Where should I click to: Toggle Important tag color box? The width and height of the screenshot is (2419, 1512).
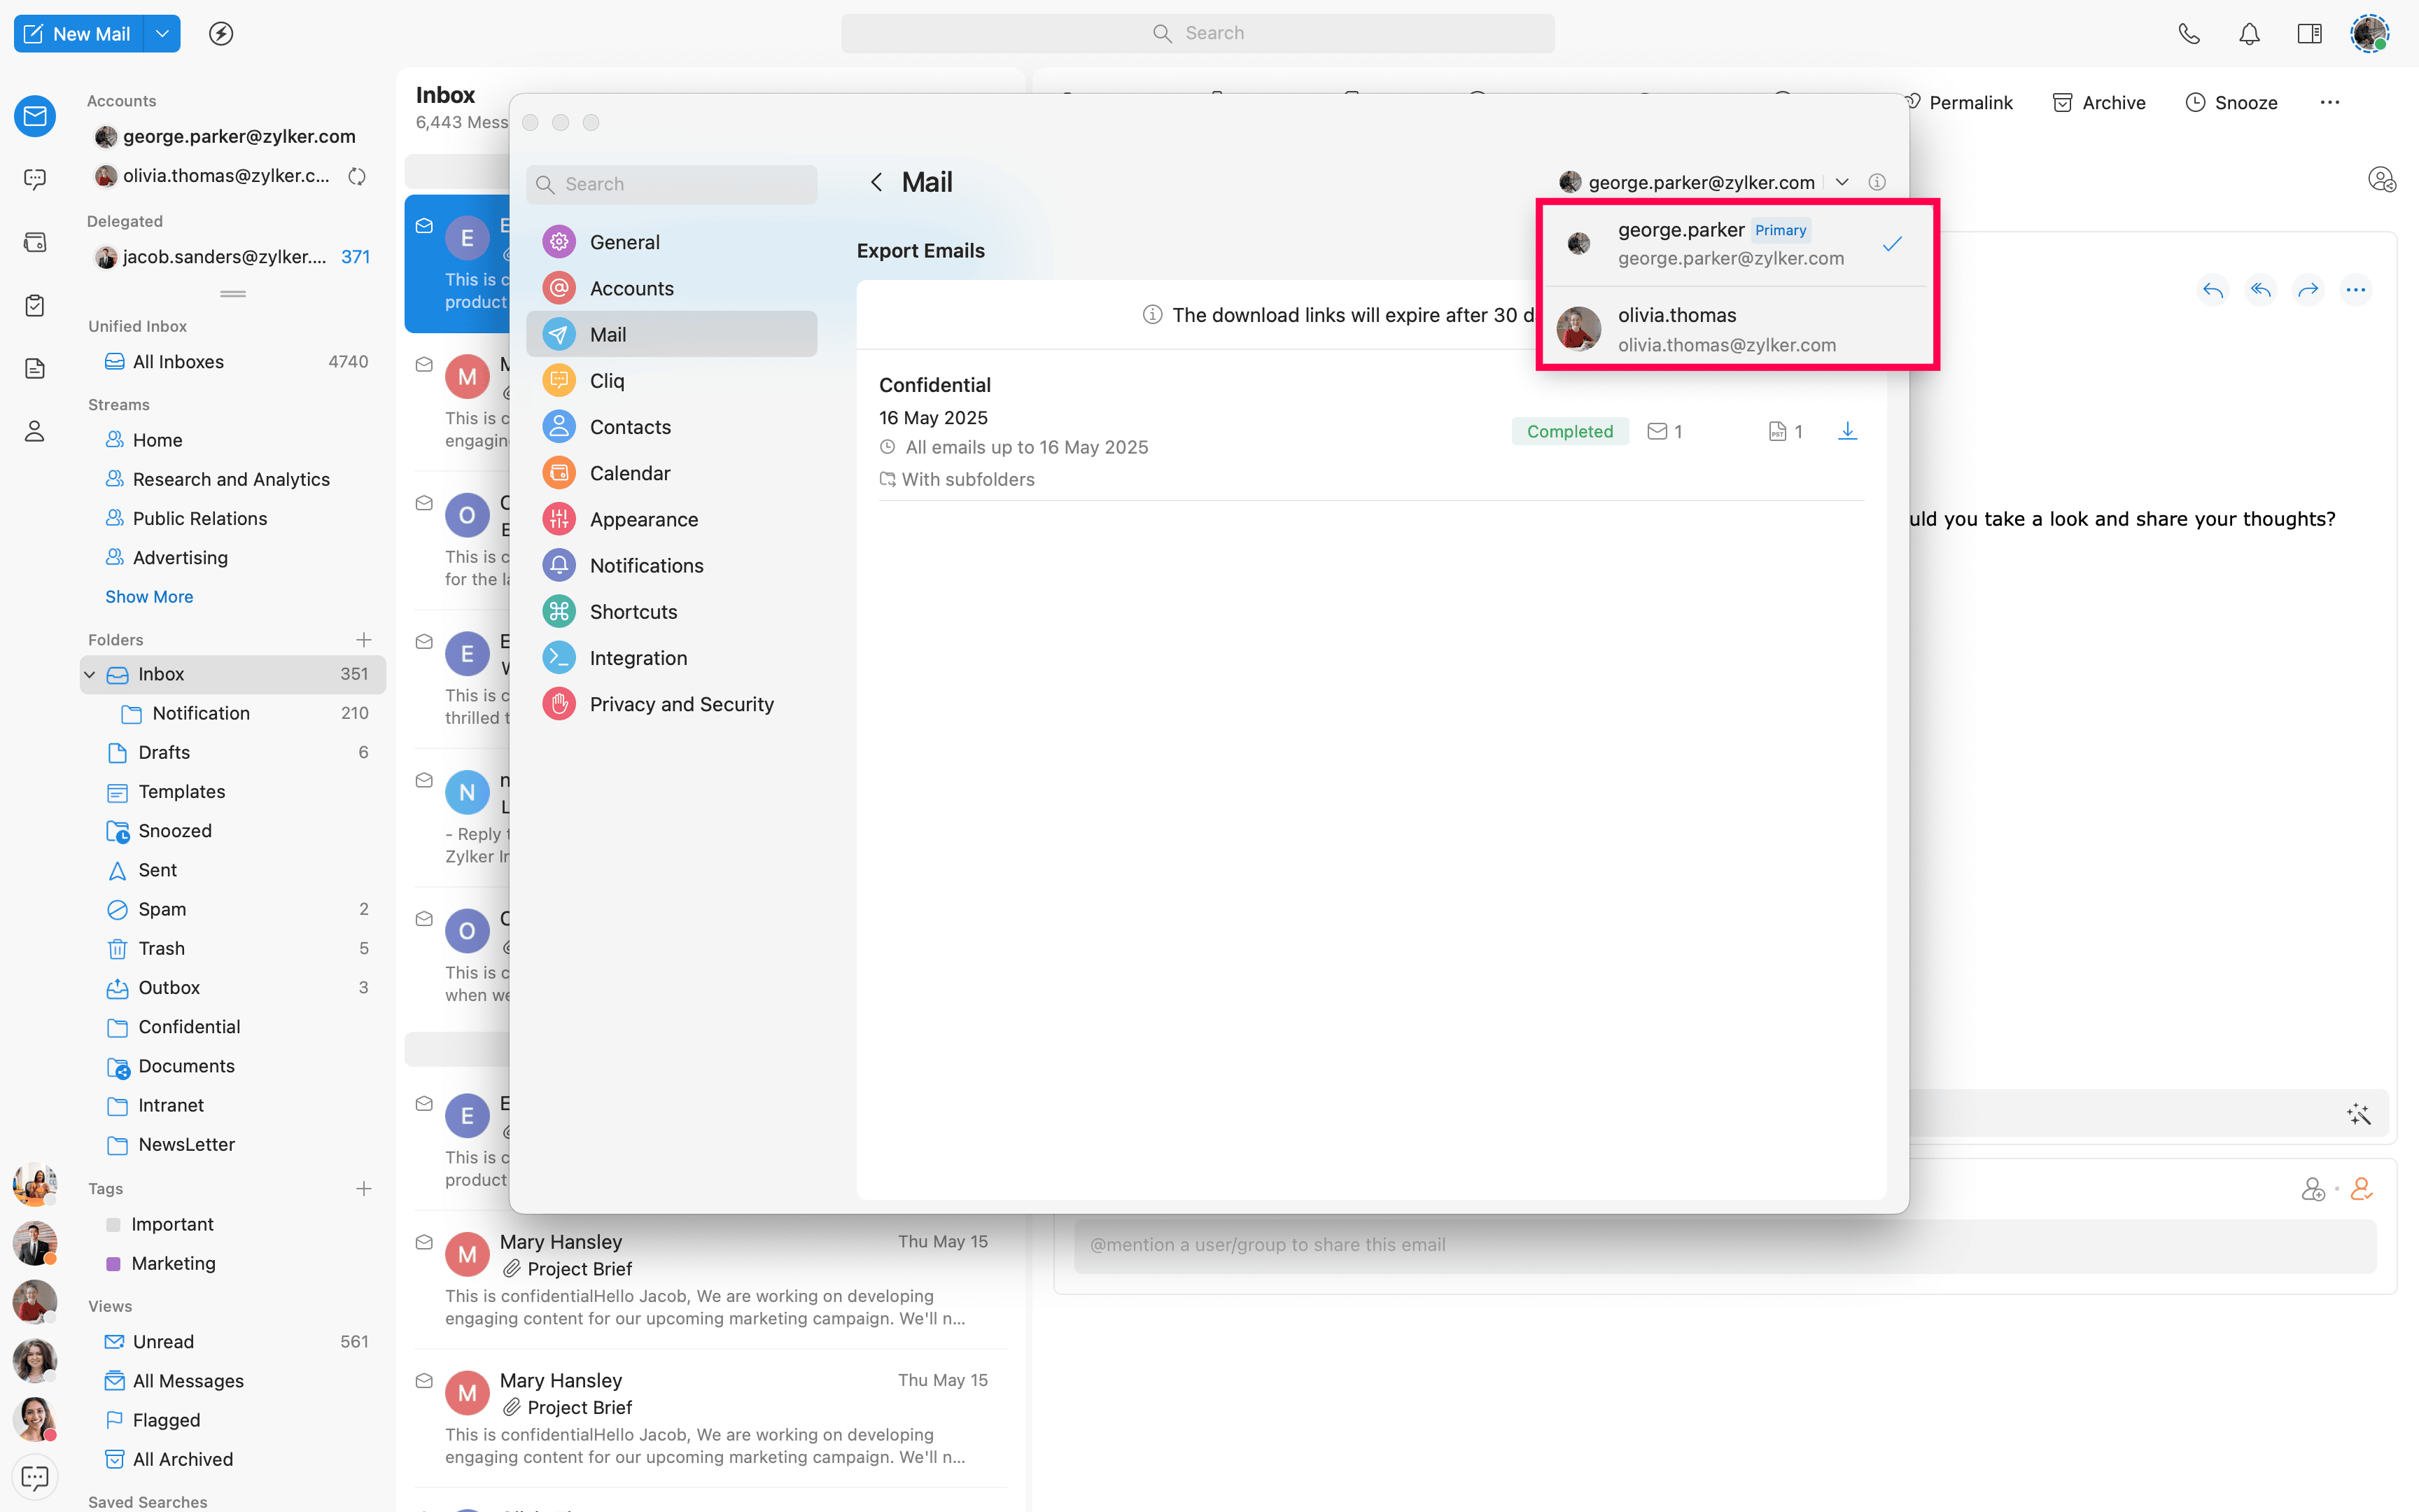tap(113, 1224)
